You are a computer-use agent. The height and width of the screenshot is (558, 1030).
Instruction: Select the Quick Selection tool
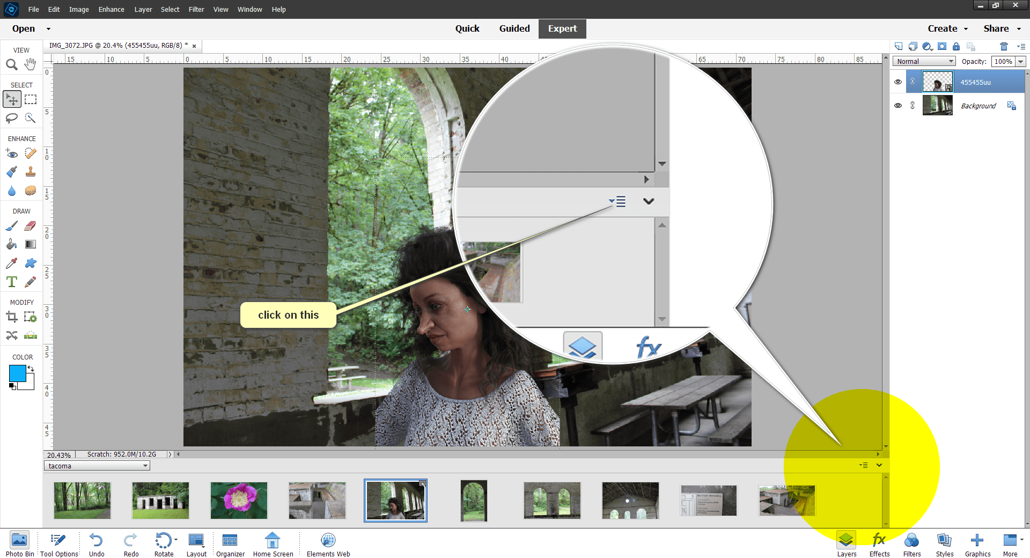point(30,119)
